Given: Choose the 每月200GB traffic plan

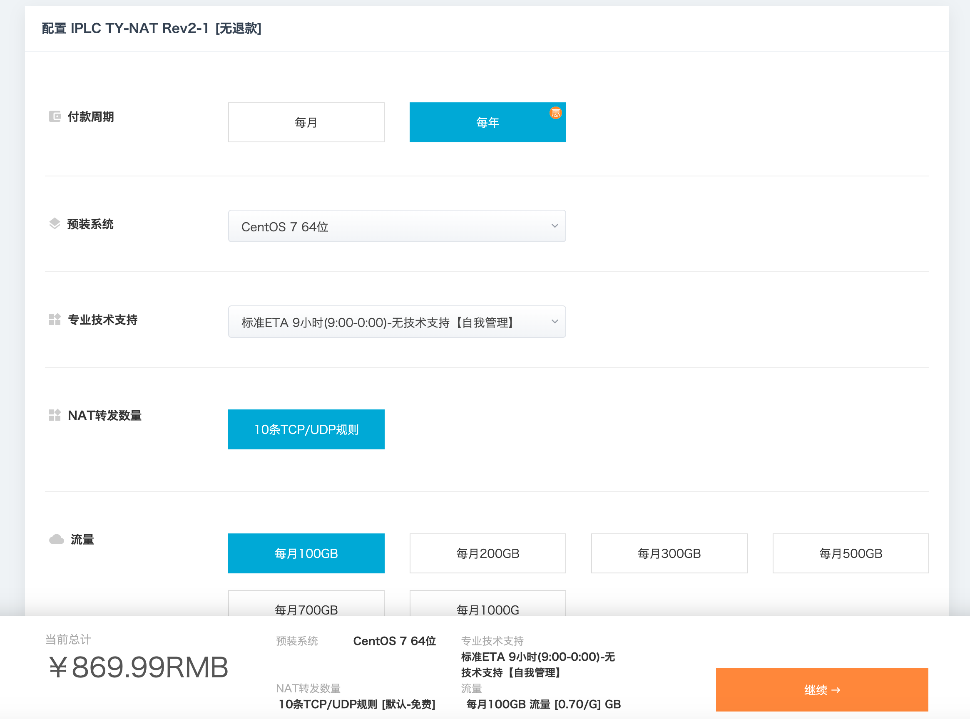Looking at the screenshot, I should 487,554.
